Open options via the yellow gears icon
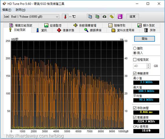This screenshot has width=165, height=139. [x=112, y=17]
